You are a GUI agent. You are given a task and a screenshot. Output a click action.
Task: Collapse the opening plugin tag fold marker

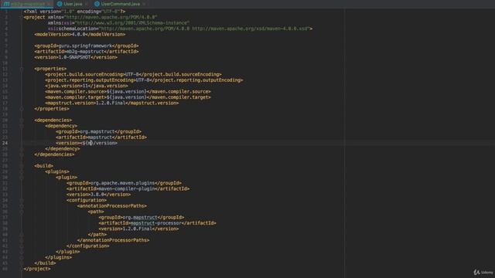coord(22,178)
